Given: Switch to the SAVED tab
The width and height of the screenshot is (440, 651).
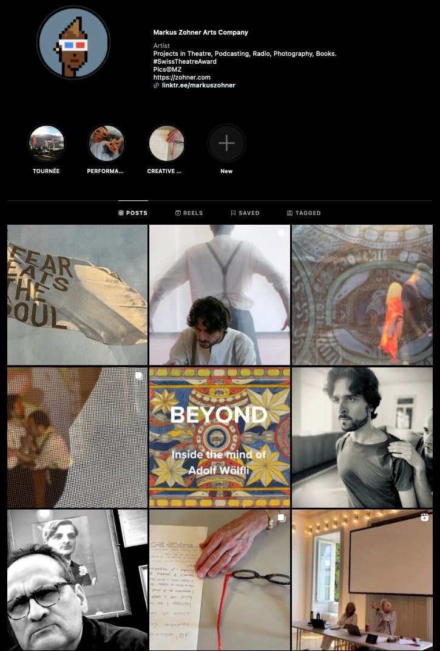Looking at the screenshot, I should point(245,213).
